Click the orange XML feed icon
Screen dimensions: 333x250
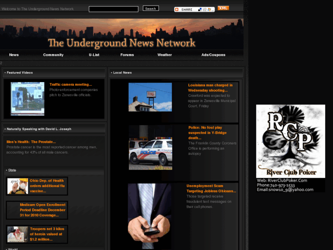pyautogui.click(x=223, y=8)
